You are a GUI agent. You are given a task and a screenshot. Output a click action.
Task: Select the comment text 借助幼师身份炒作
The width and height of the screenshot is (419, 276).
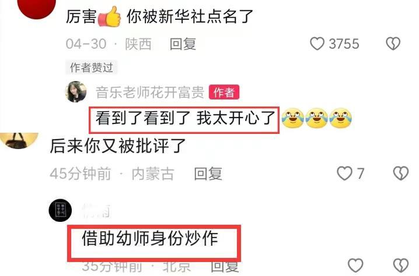coord(150,238)
